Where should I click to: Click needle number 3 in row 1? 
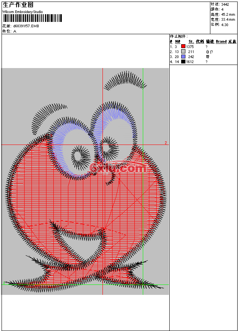176,47
